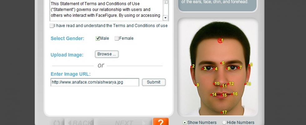This screenshot has width=306, height=125.
Task: Click the terms box scroll down arrow
Action: point(165,18)
